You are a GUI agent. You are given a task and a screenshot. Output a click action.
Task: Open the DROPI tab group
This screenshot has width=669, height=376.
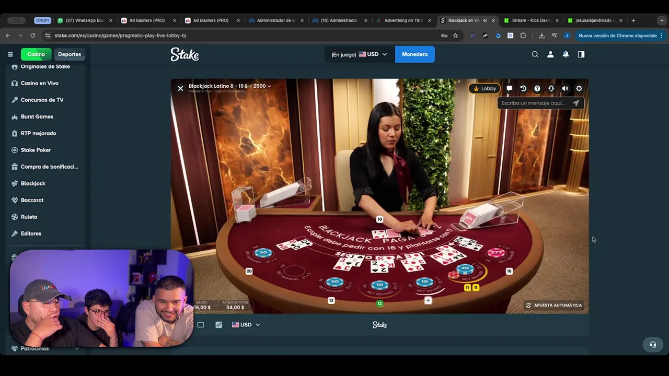pyautogui.click(x=42, y=20)
